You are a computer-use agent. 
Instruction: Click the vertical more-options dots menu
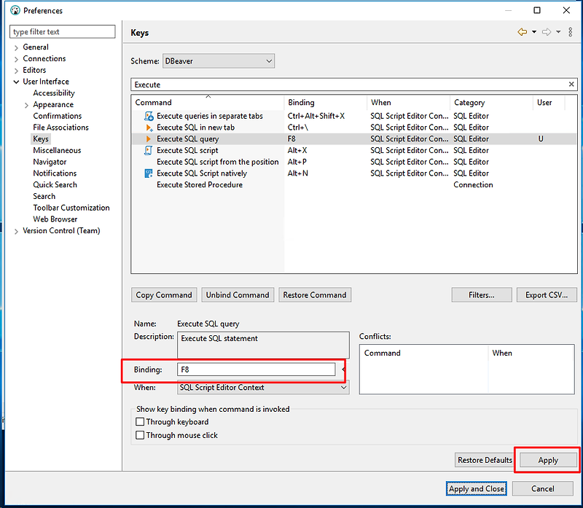(570, 32)
